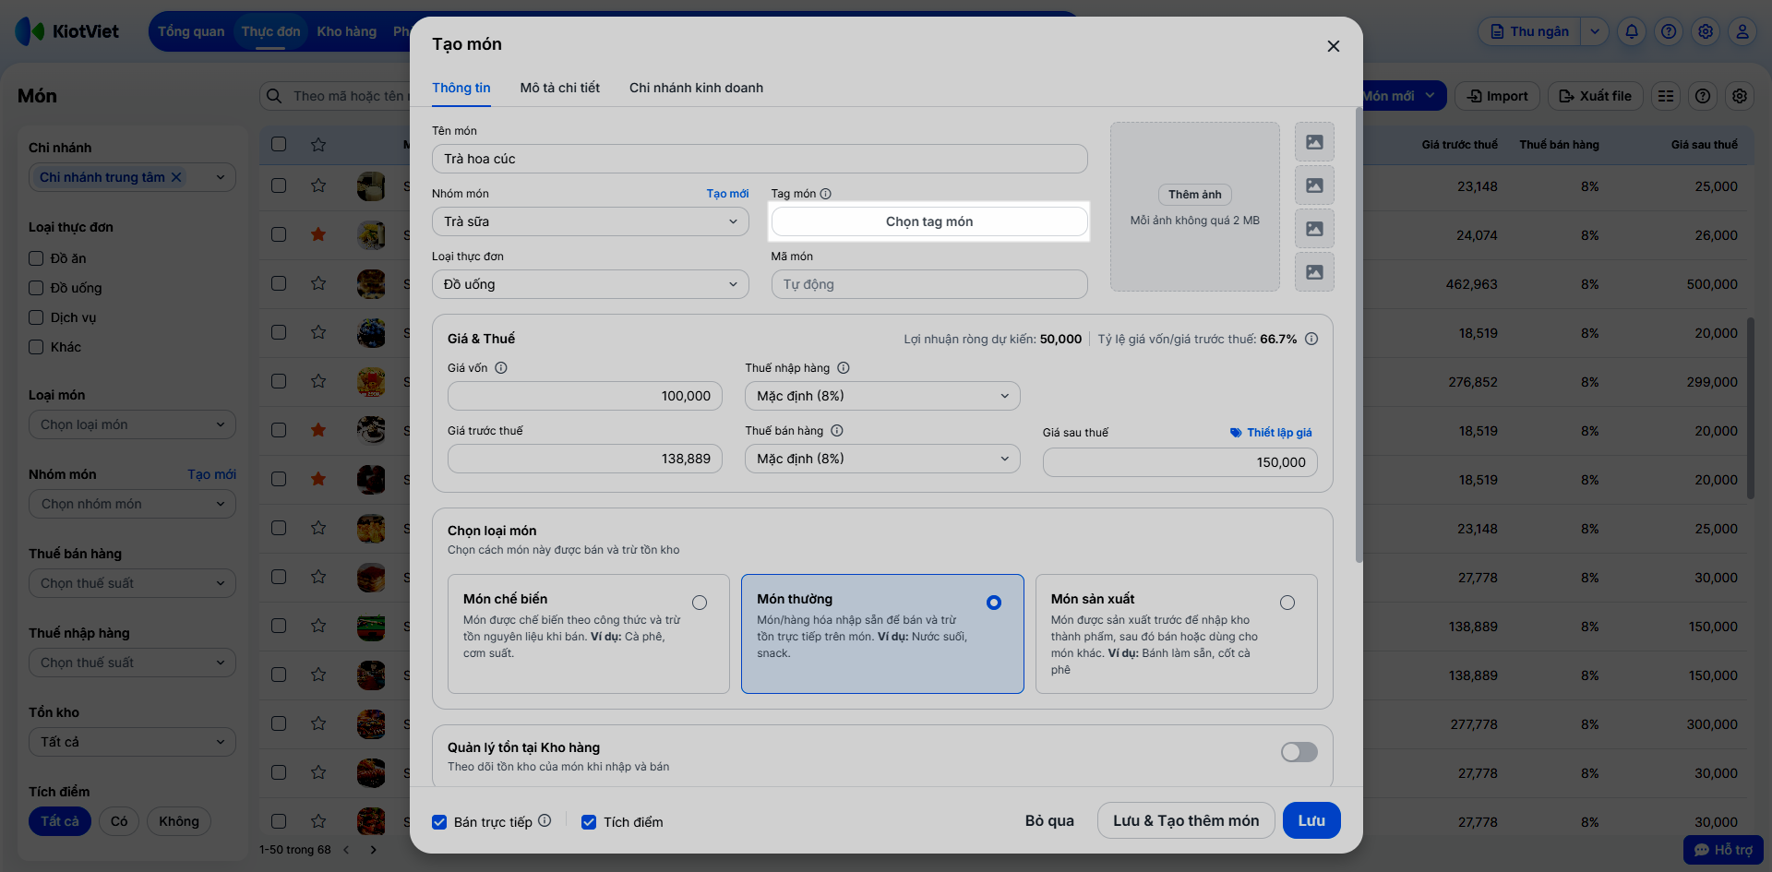Click the KiotViet logo
Screen dimensions: 1772x872
point(67,31)
